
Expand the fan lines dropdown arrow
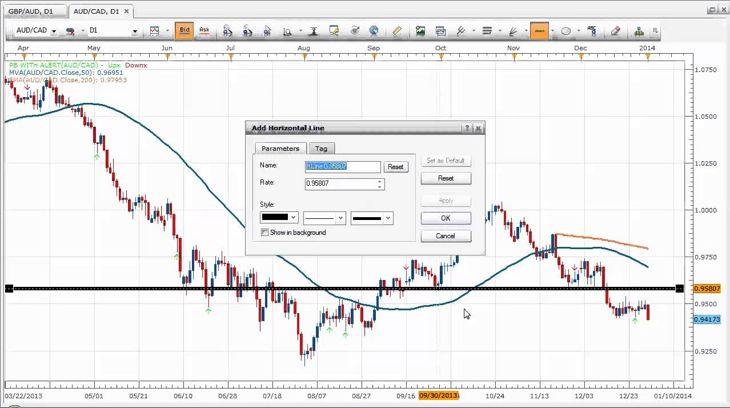tap(526, 31)
